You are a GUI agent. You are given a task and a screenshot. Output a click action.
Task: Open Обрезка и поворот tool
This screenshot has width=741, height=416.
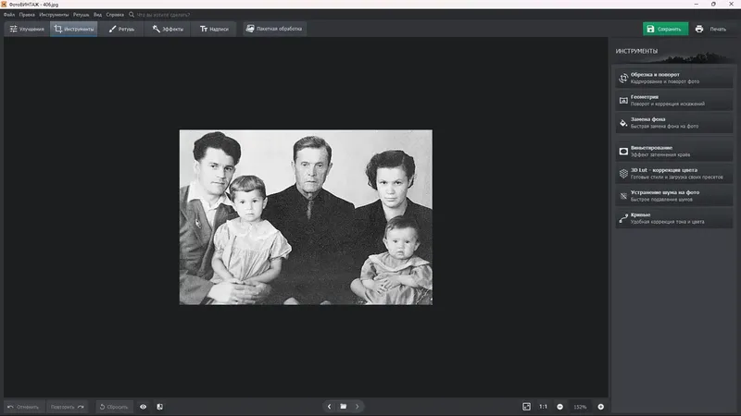coord(674,78)
